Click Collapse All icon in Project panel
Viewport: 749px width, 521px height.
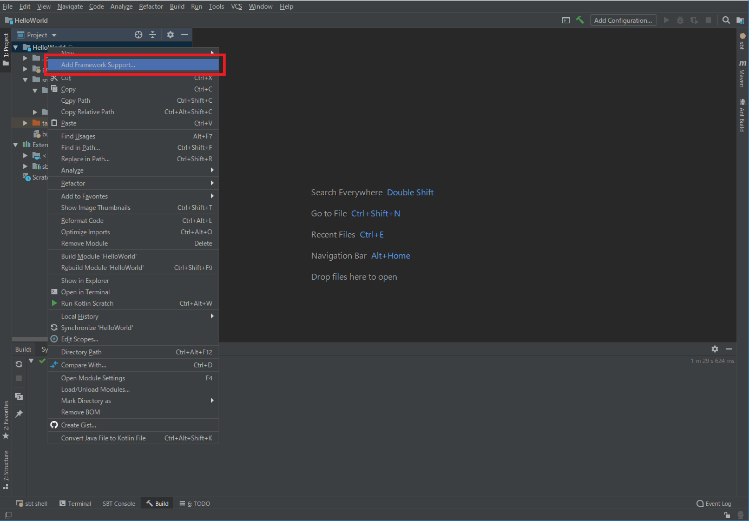point(153,35)
